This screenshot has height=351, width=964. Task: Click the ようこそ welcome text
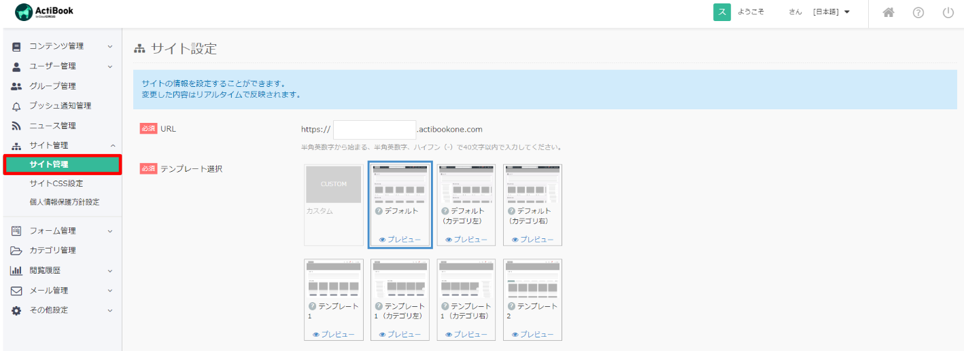pos(751,12)
